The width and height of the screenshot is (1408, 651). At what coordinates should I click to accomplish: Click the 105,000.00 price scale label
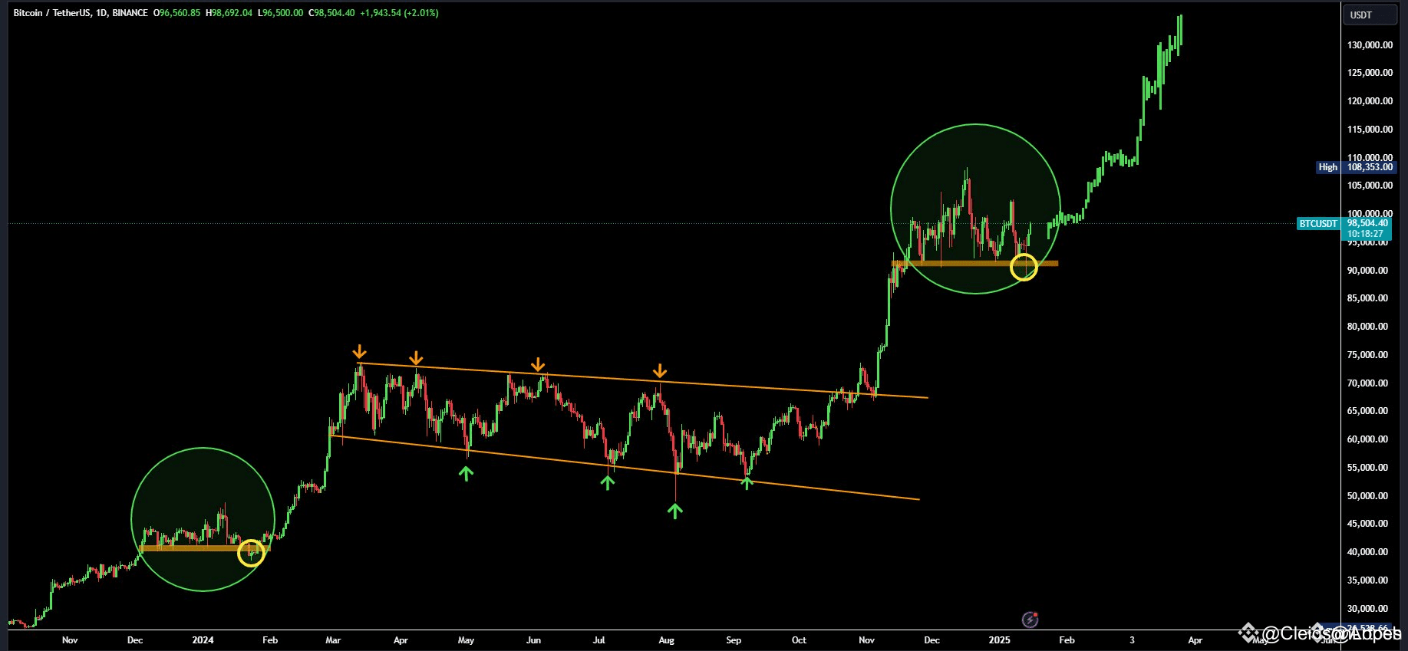point(1370,186)
